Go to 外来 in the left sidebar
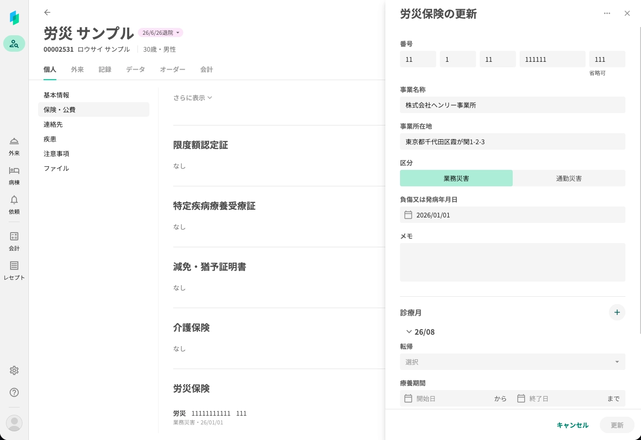641x440 pixels. tap(14, 147)
